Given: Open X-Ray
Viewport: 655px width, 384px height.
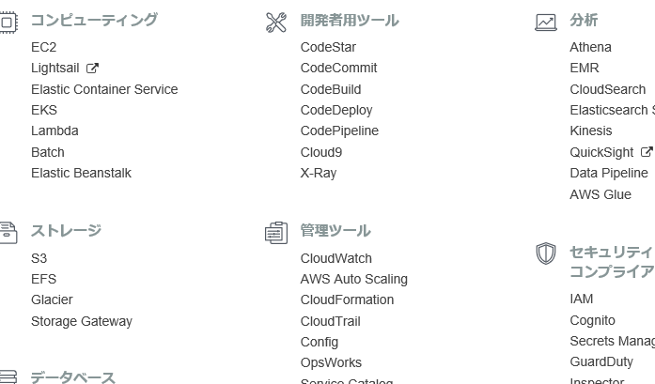Looking at the screenshot, I should pos(319,173).
